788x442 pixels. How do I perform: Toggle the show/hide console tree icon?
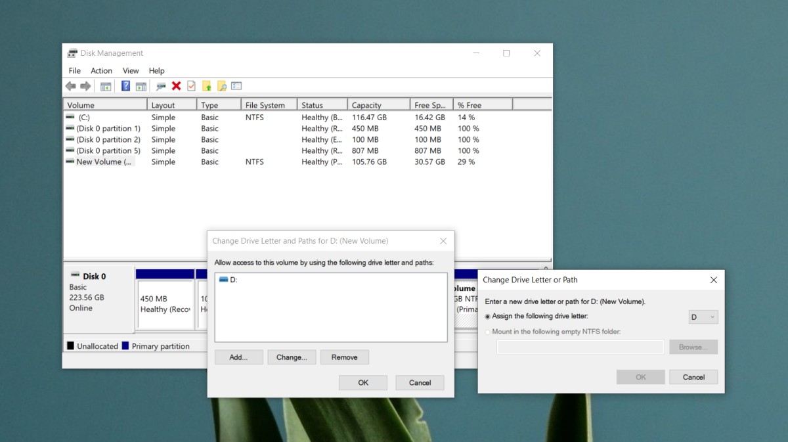pos(105,86)
